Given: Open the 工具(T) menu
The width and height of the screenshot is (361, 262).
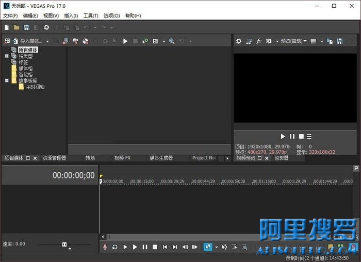Looking at the screenshot, I should pyautogui.click(x=91, y=15).
